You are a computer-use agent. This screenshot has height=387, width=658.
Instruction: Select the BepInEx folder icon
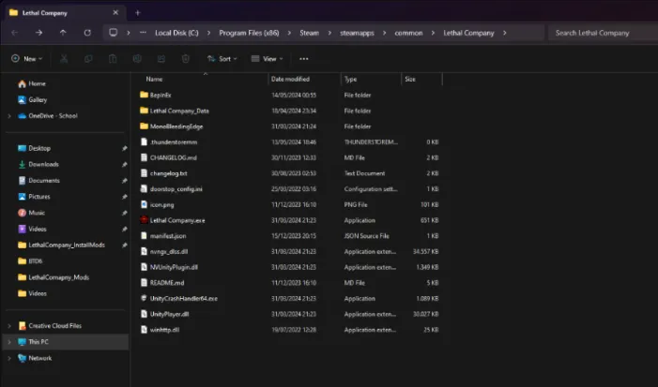[x=144, y=95]
